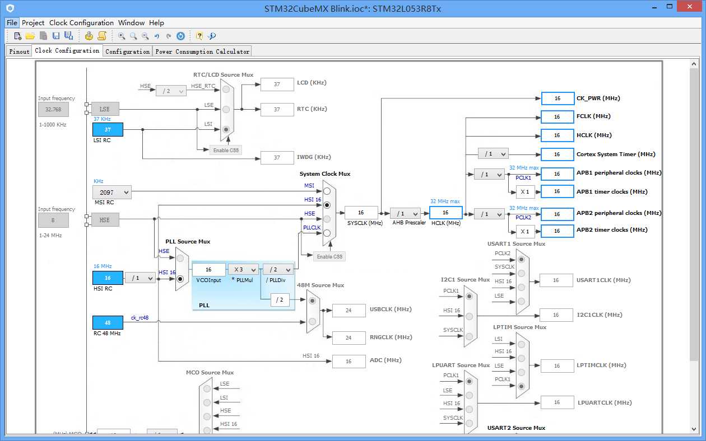The width and height of the screenshot is (706, 441).
Task: Click the APB2 timer X 1 multiplier box
Action: pyautogui.click(x=525, y=231)
